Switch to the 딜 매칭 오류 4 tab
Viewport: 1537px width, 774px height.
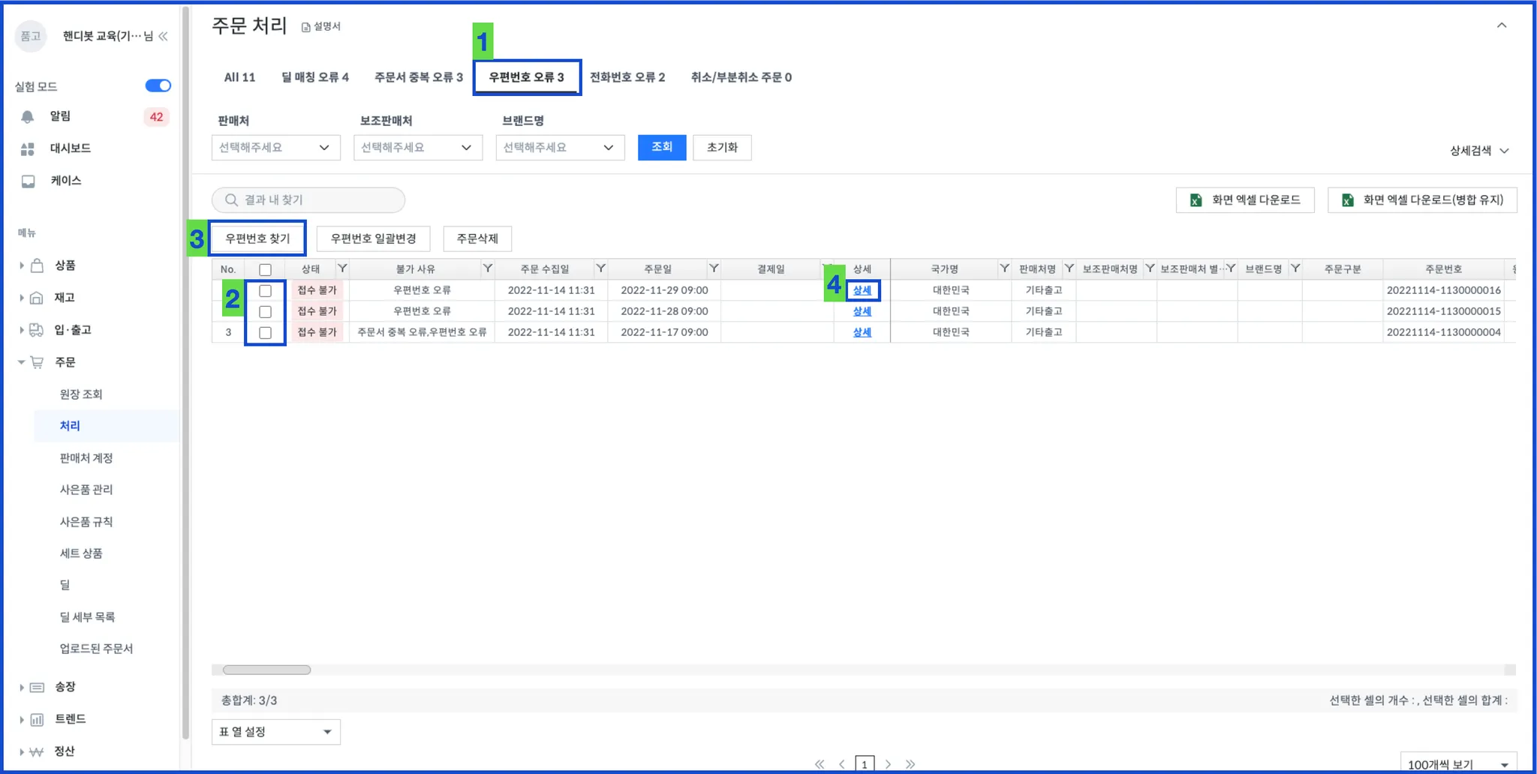click(x=315, y=77)
